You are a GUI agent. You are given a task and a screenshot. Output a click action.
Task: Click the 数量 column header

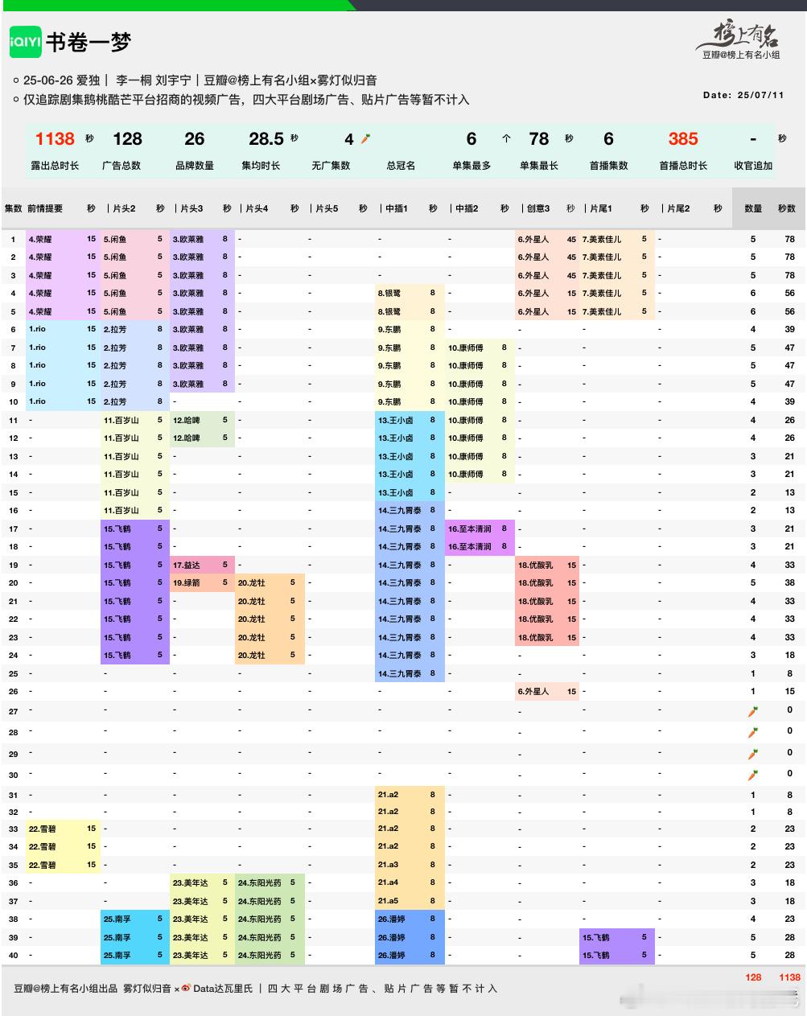tap(753, 208)
